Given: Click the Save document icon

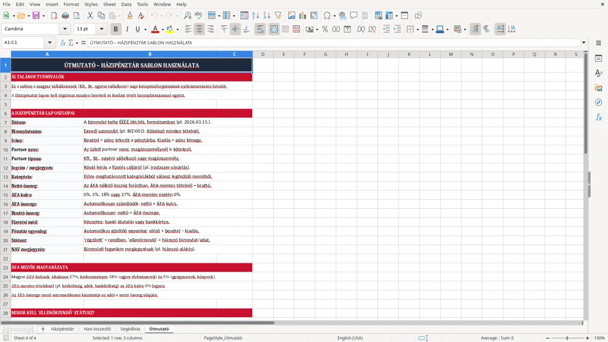Looking at the screenshot, I should point(35,16).
